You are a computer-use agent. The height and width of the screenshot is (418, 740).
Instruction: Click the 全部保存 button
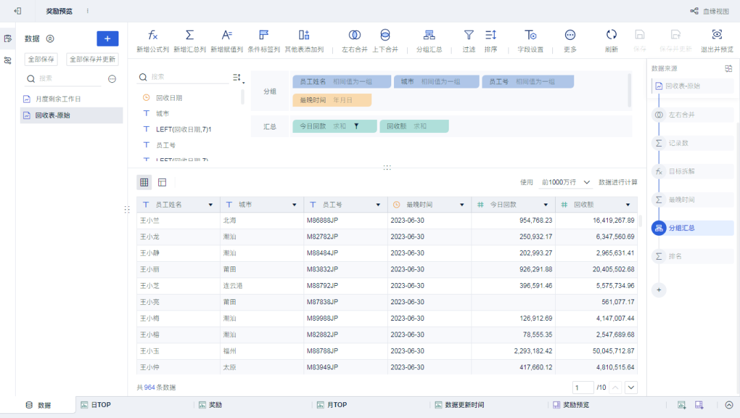41,60
